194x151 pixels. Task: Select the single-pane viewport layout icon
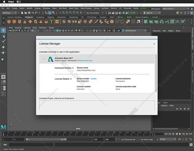coord(3,77)
